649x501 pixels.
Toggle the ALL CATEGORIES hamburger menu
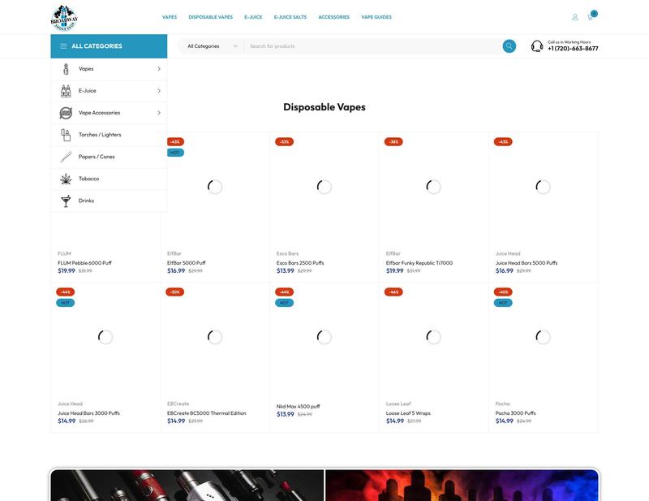tap(63, 46)
